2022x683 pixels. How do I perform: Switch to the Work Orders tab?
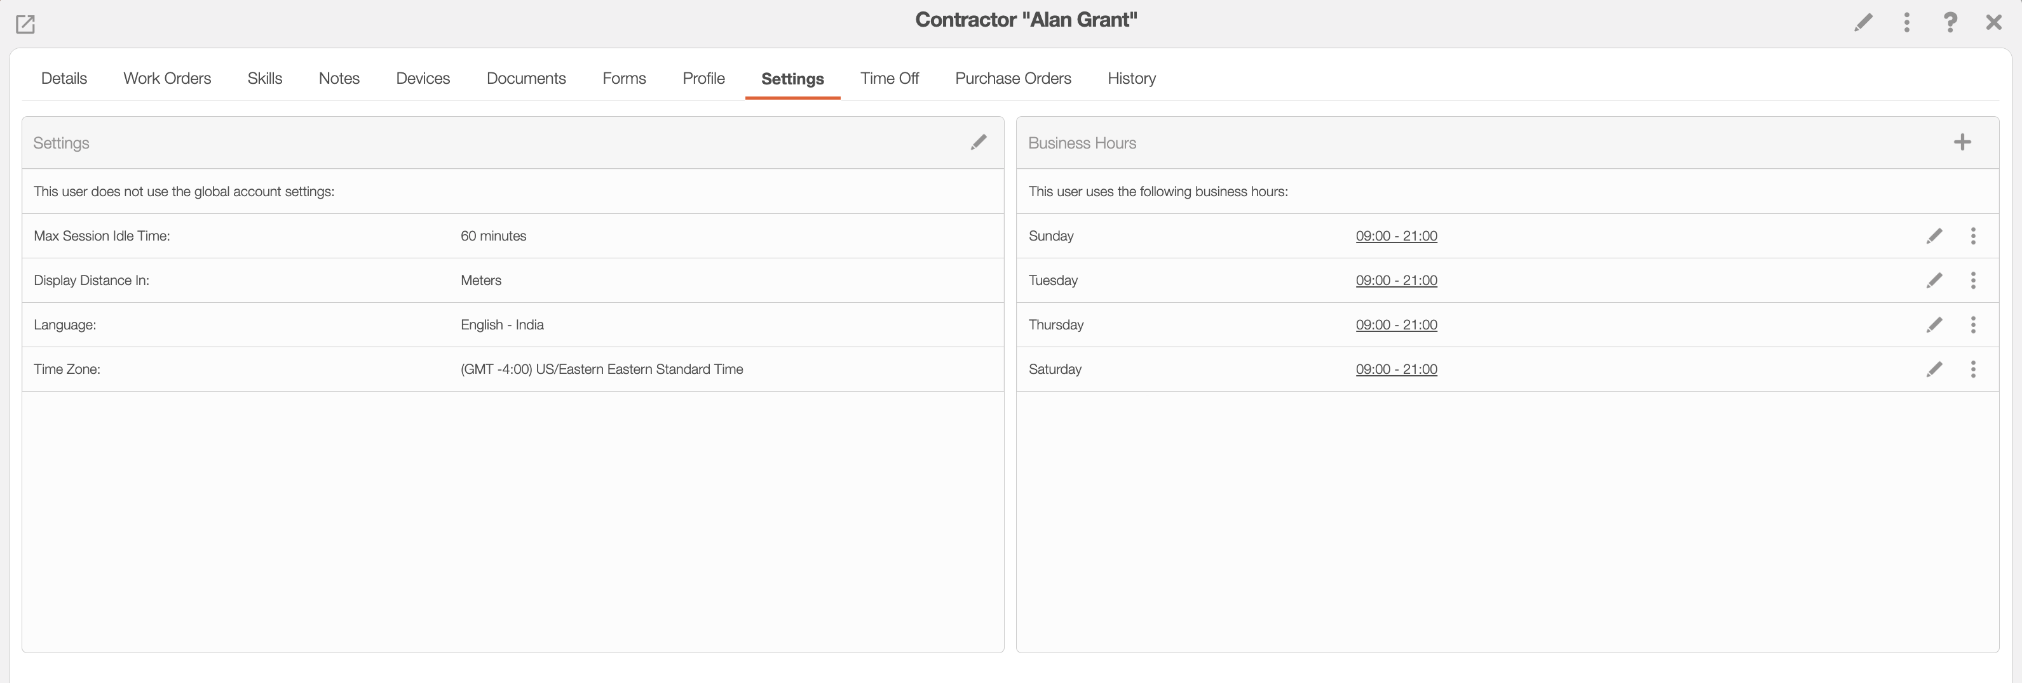(x=167, y=79)
